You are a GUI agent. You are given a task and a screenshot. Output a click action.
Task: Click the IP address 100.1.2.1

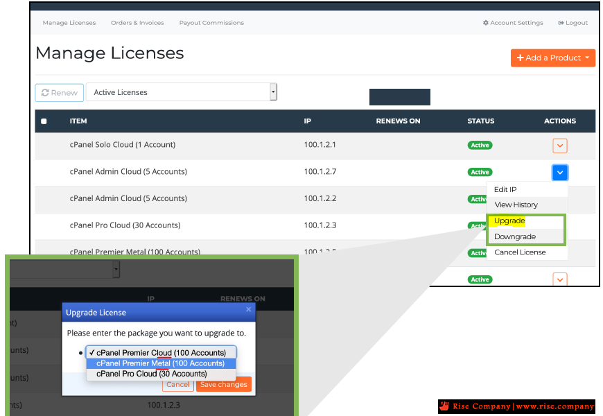[x=320, y=145]
